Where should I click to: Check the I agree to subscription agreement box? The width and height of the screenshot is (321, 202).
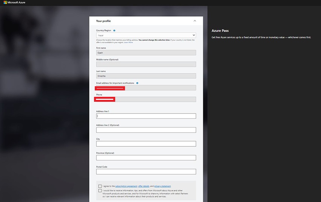pos(100,186)
